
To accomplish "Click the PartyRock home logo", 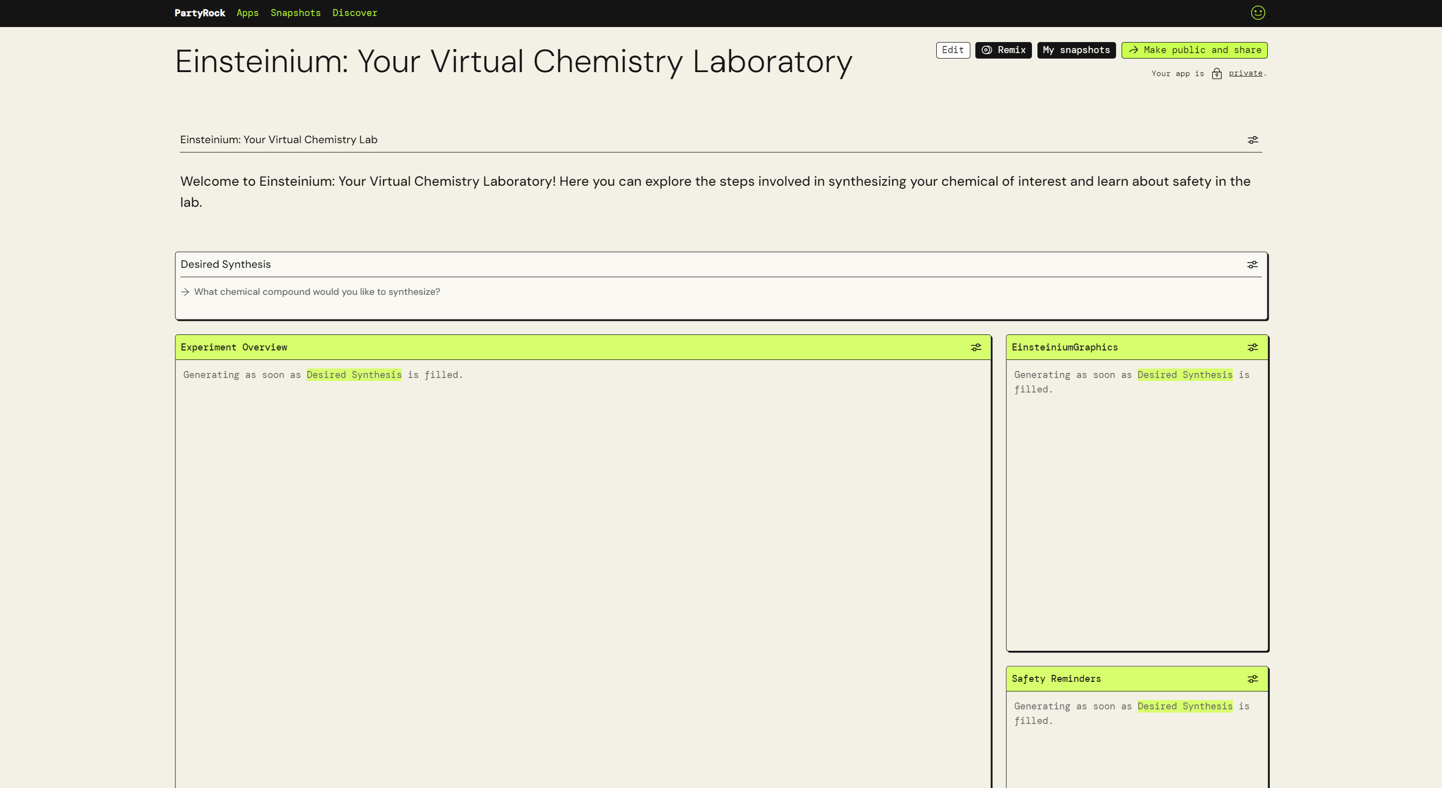I will tap(200, 13).
